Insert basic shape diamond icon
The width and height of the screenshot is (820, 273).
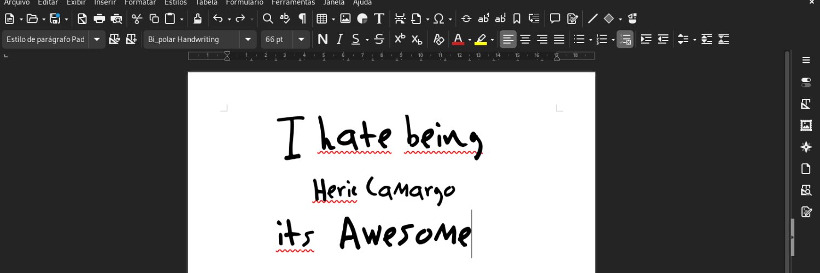pyautogui.click(x=609, y=19)
